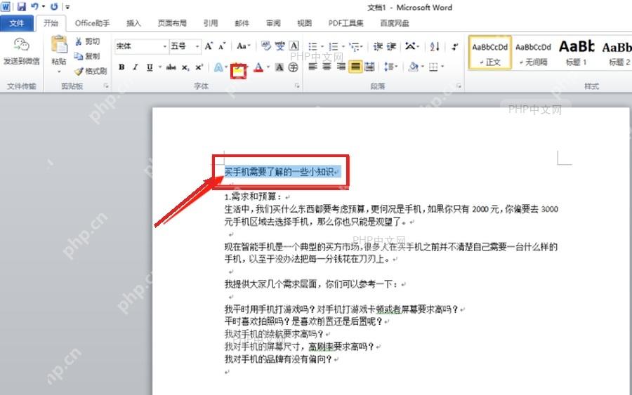Click the Bullets list icon
Image resolution: width=632 pixels, height=395 pixels.
tap(312, 47)
